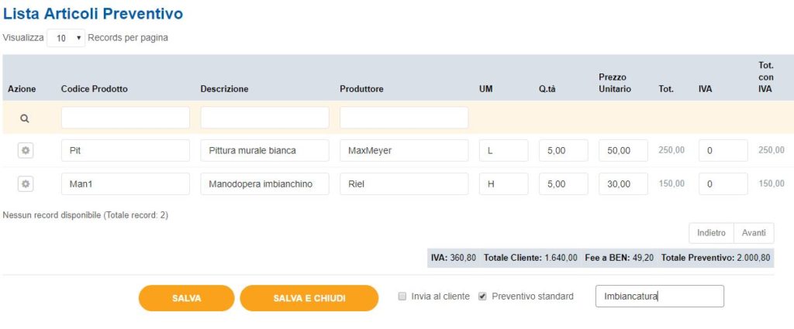This screenshot has width=794, height=329.
Task: Open the Records per pagina dropdown
Action: click(66, 38)
